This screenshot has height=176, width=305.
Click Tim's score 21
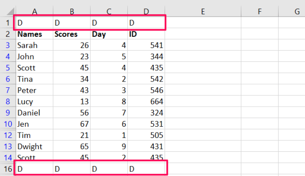(x=72, y=135)
